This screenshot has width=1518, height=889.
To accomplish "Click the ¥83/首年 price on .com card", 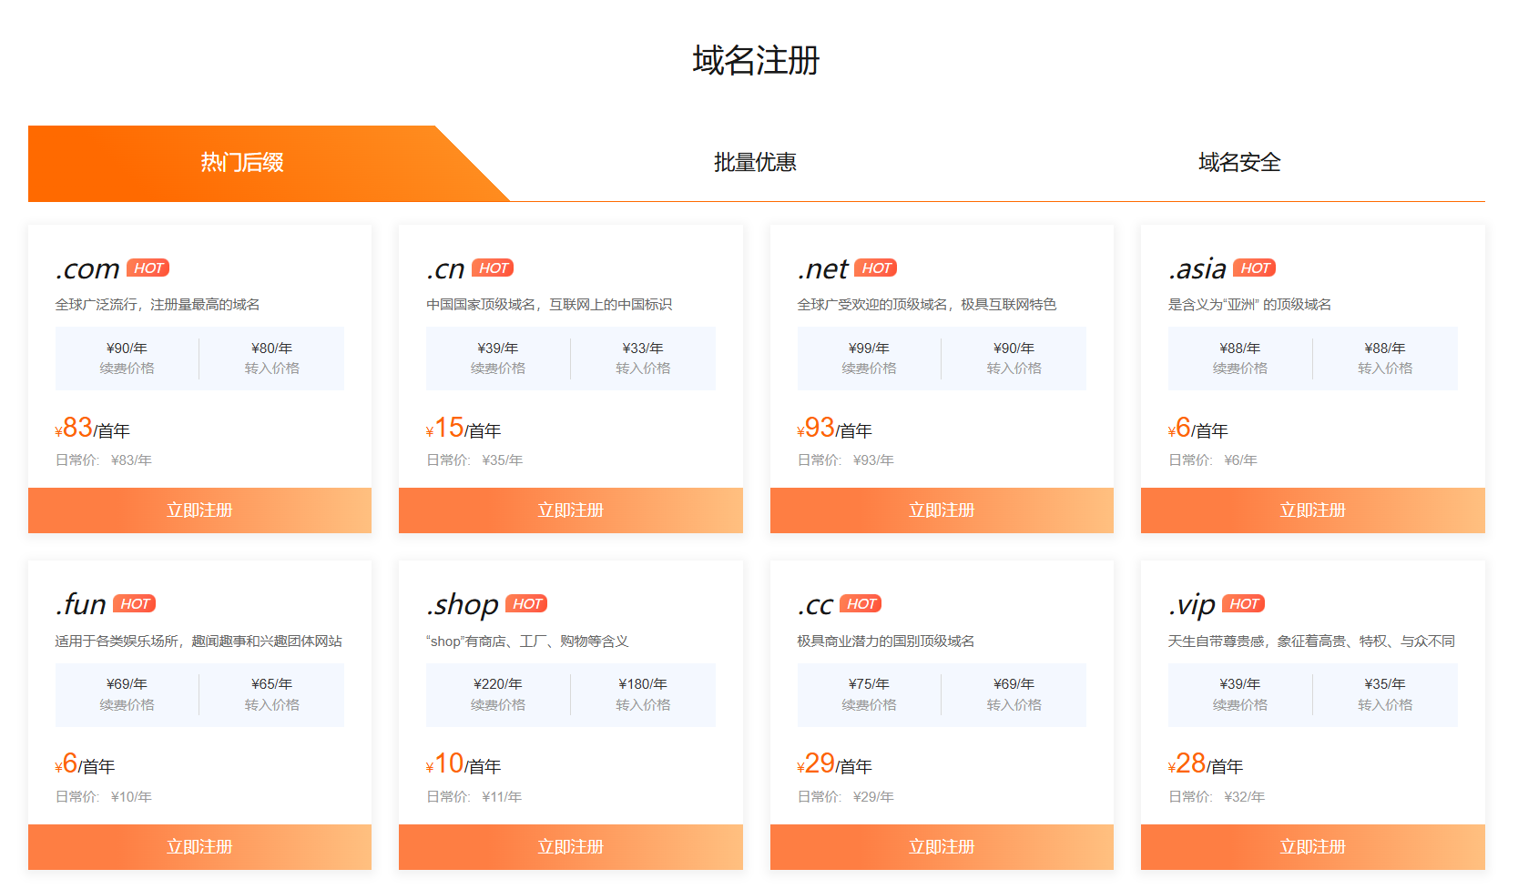I will tap(92, 428).
